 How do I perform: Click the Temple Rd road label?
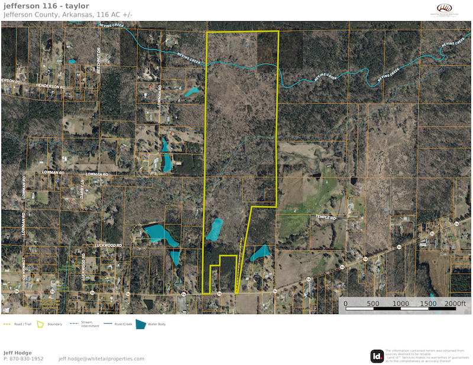pos(325,218)
